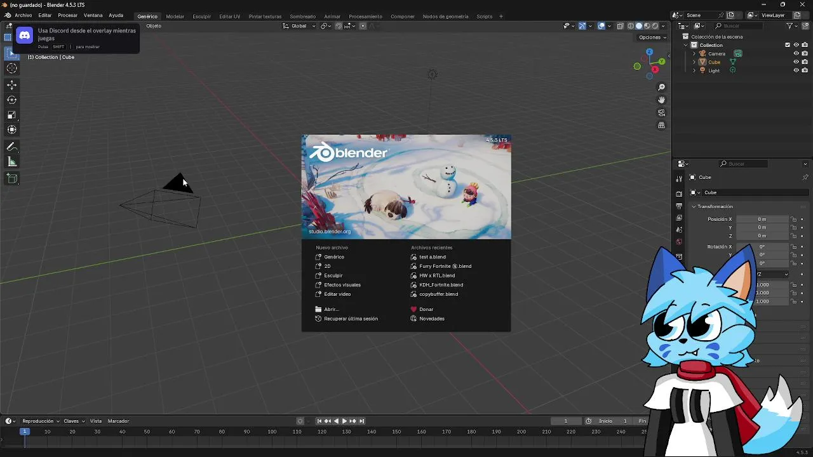Switch to material preview shading
This screenshot has height=457, width=813.
point(647,26)
